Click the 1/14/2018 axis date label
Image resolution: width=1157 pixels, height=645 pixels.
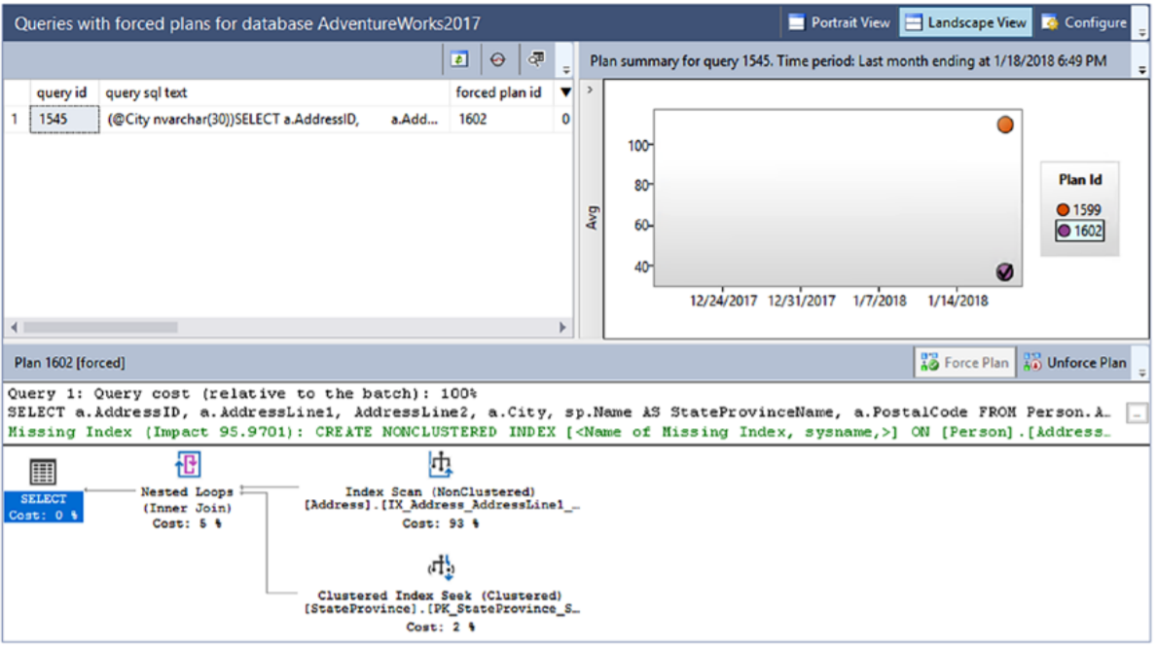pos(958,301)
